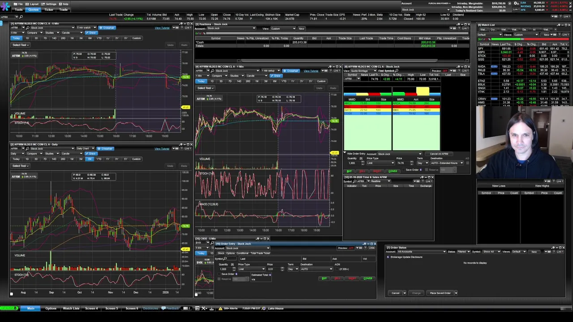The height and width of the screenshot is (322, 573).
Task: Toggle Preview OFF in Order Entry window
Action: point(346,248)
